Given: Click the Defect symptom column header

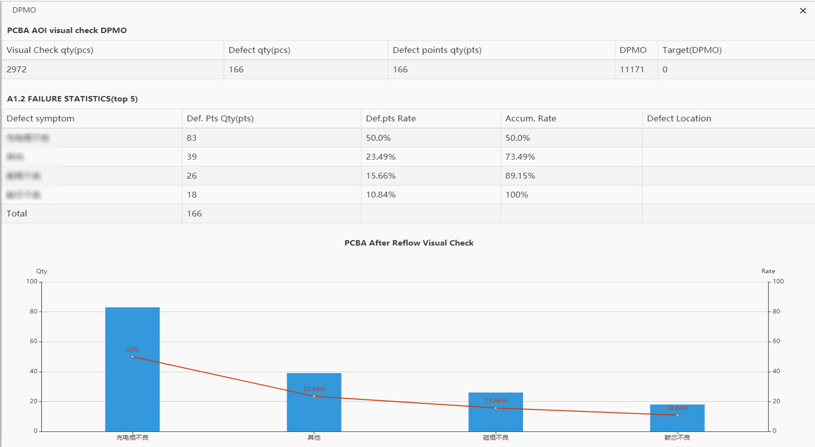Looking at the screenshot, I should click(x=40, y=118).
